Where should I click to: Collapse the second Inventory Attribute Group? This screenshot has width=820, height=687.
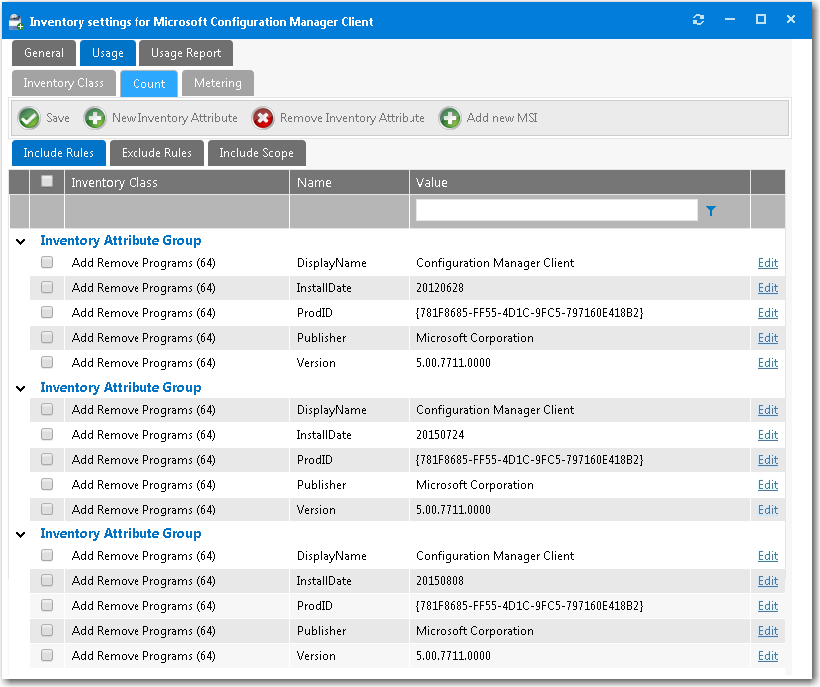click(20, 388)
